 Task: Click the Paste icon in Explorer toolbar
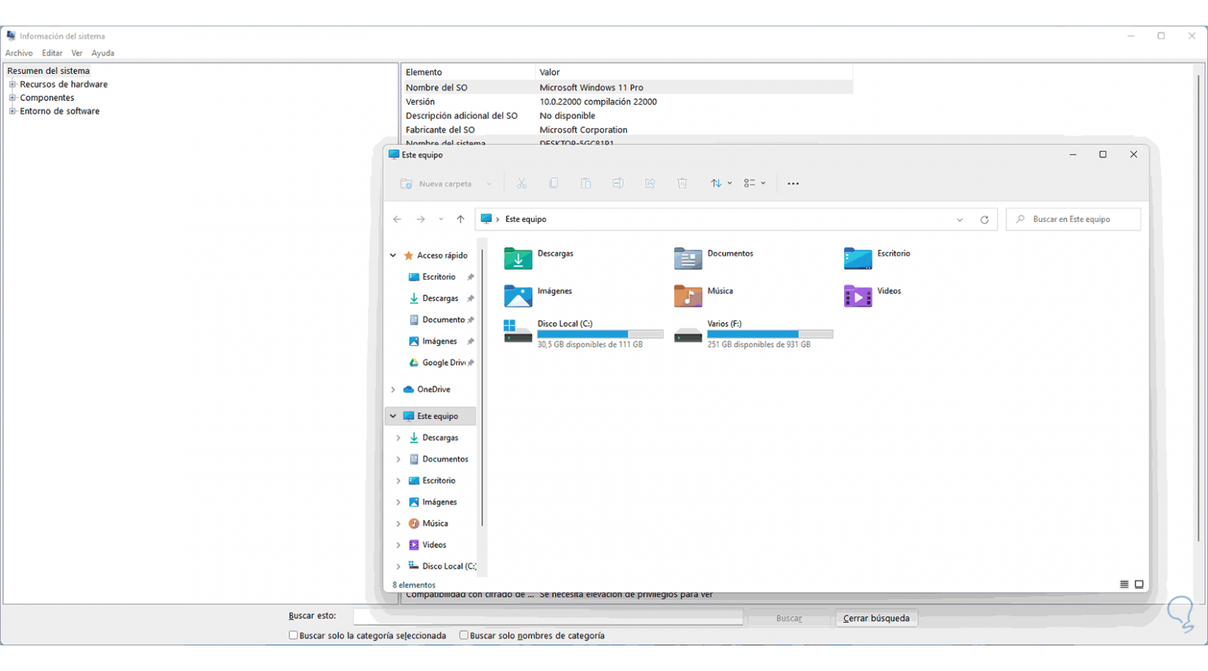(x=586, y=184)
